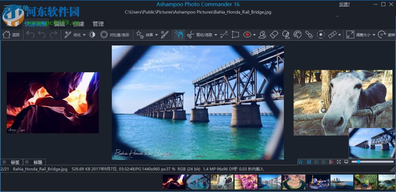This screenshot has height=192, width=396.
Task: Expand the 效果 dropdown arrow
Action: pyautogui.click(x=156, y=35)
